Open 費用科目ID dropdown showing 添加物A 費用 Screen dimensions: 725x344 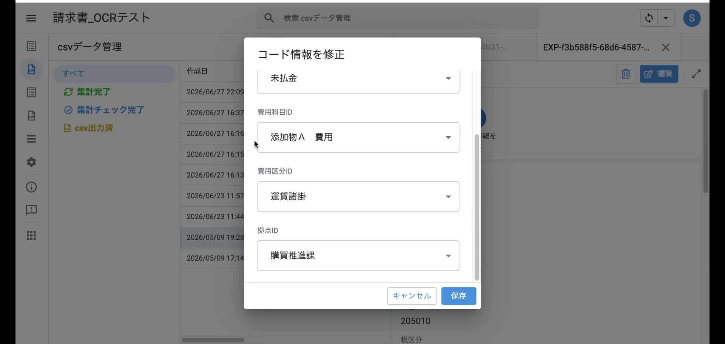pyautogui.click(x=358, y=137)
